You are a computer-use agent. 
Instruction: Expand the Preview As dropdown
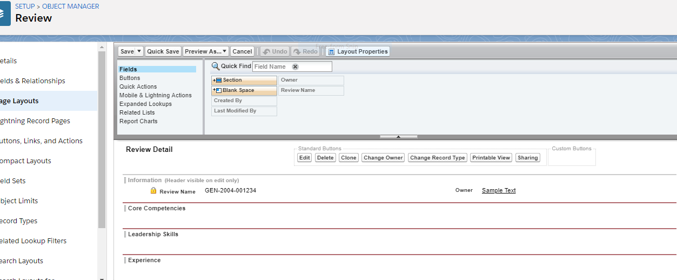224,51
